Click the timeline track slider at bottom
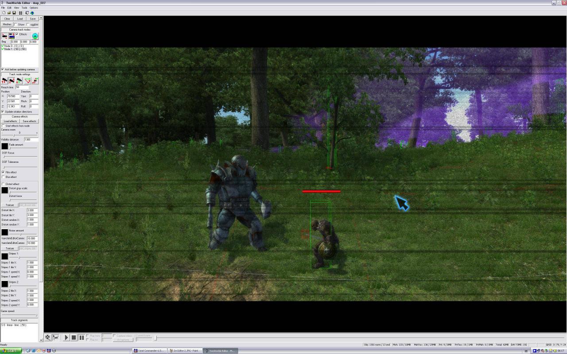Image resolution: width=567 pixels, height=354 pixels. pos(359,338)
